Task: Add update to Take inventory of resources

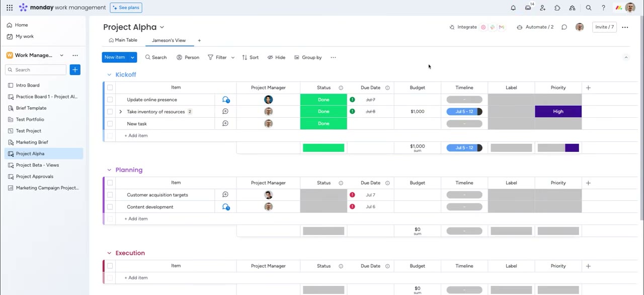Action: (225, 111)
